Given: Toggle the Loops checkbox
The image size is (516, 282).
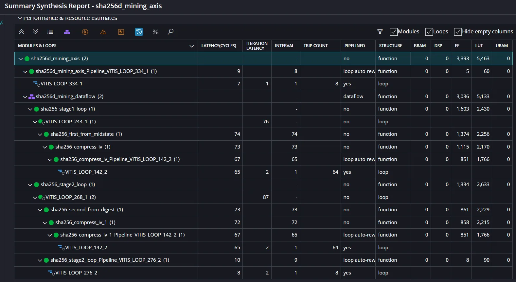Looking at the screenshot, I should (x=429, y=32).
